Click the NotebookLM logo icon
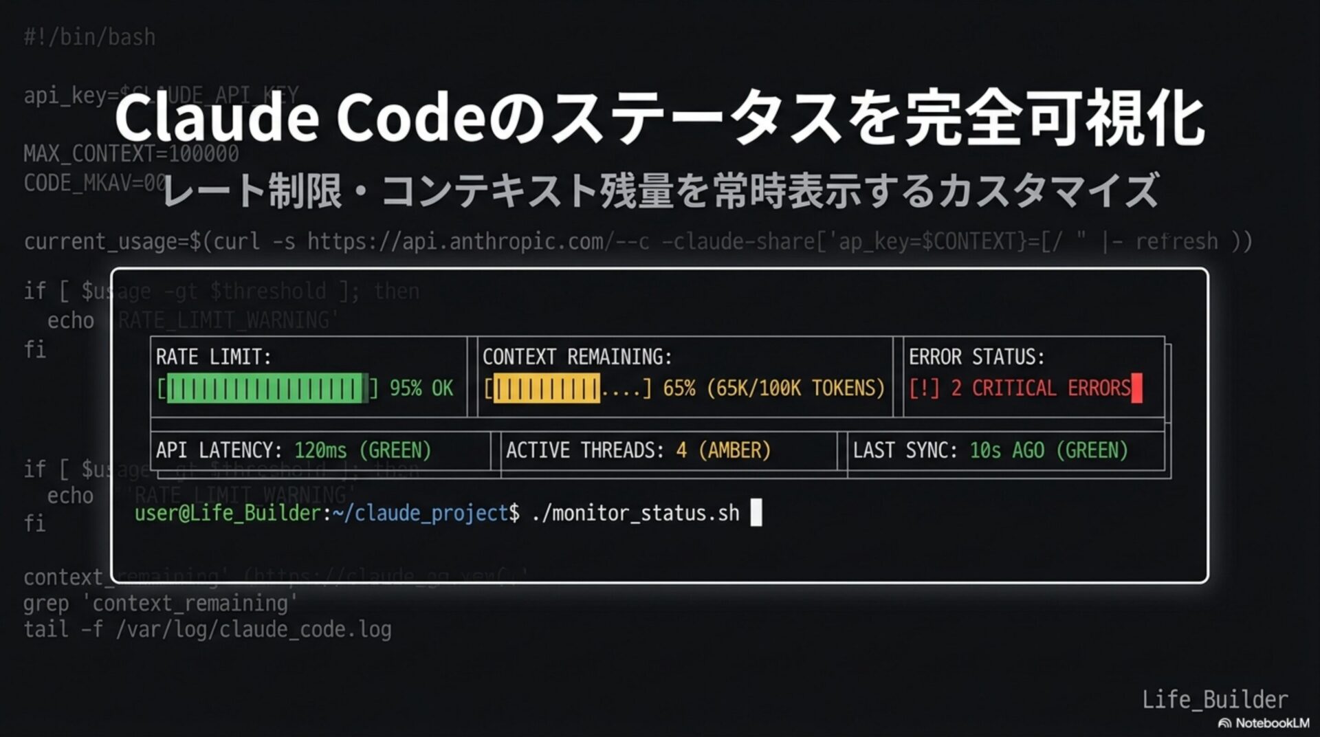Image resolution: width=1320 pixels, height=737 pixels. (1224, 723)
